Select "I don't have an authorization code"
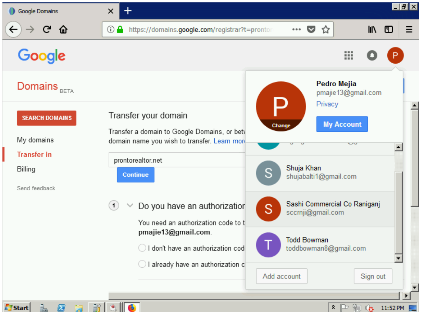 pos(142,248)
